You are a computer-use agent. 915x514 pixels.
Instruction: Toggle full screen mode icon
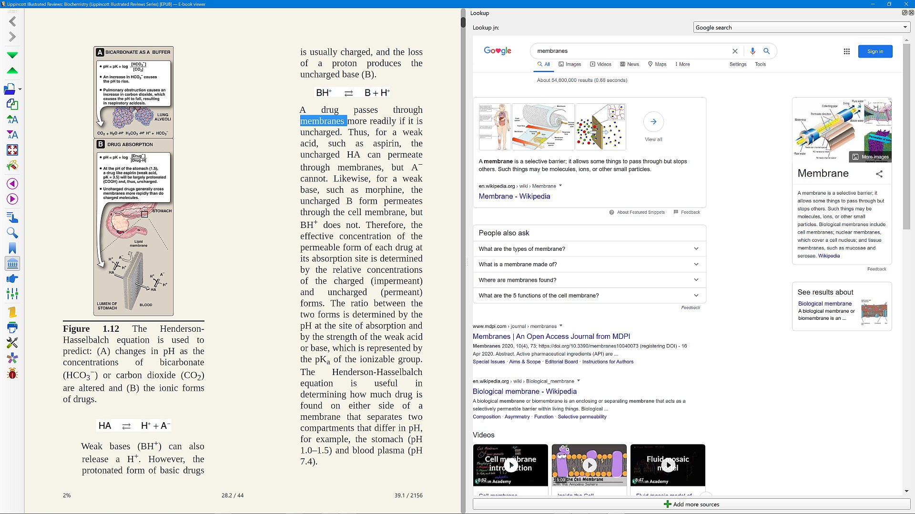tap(12, 150)
